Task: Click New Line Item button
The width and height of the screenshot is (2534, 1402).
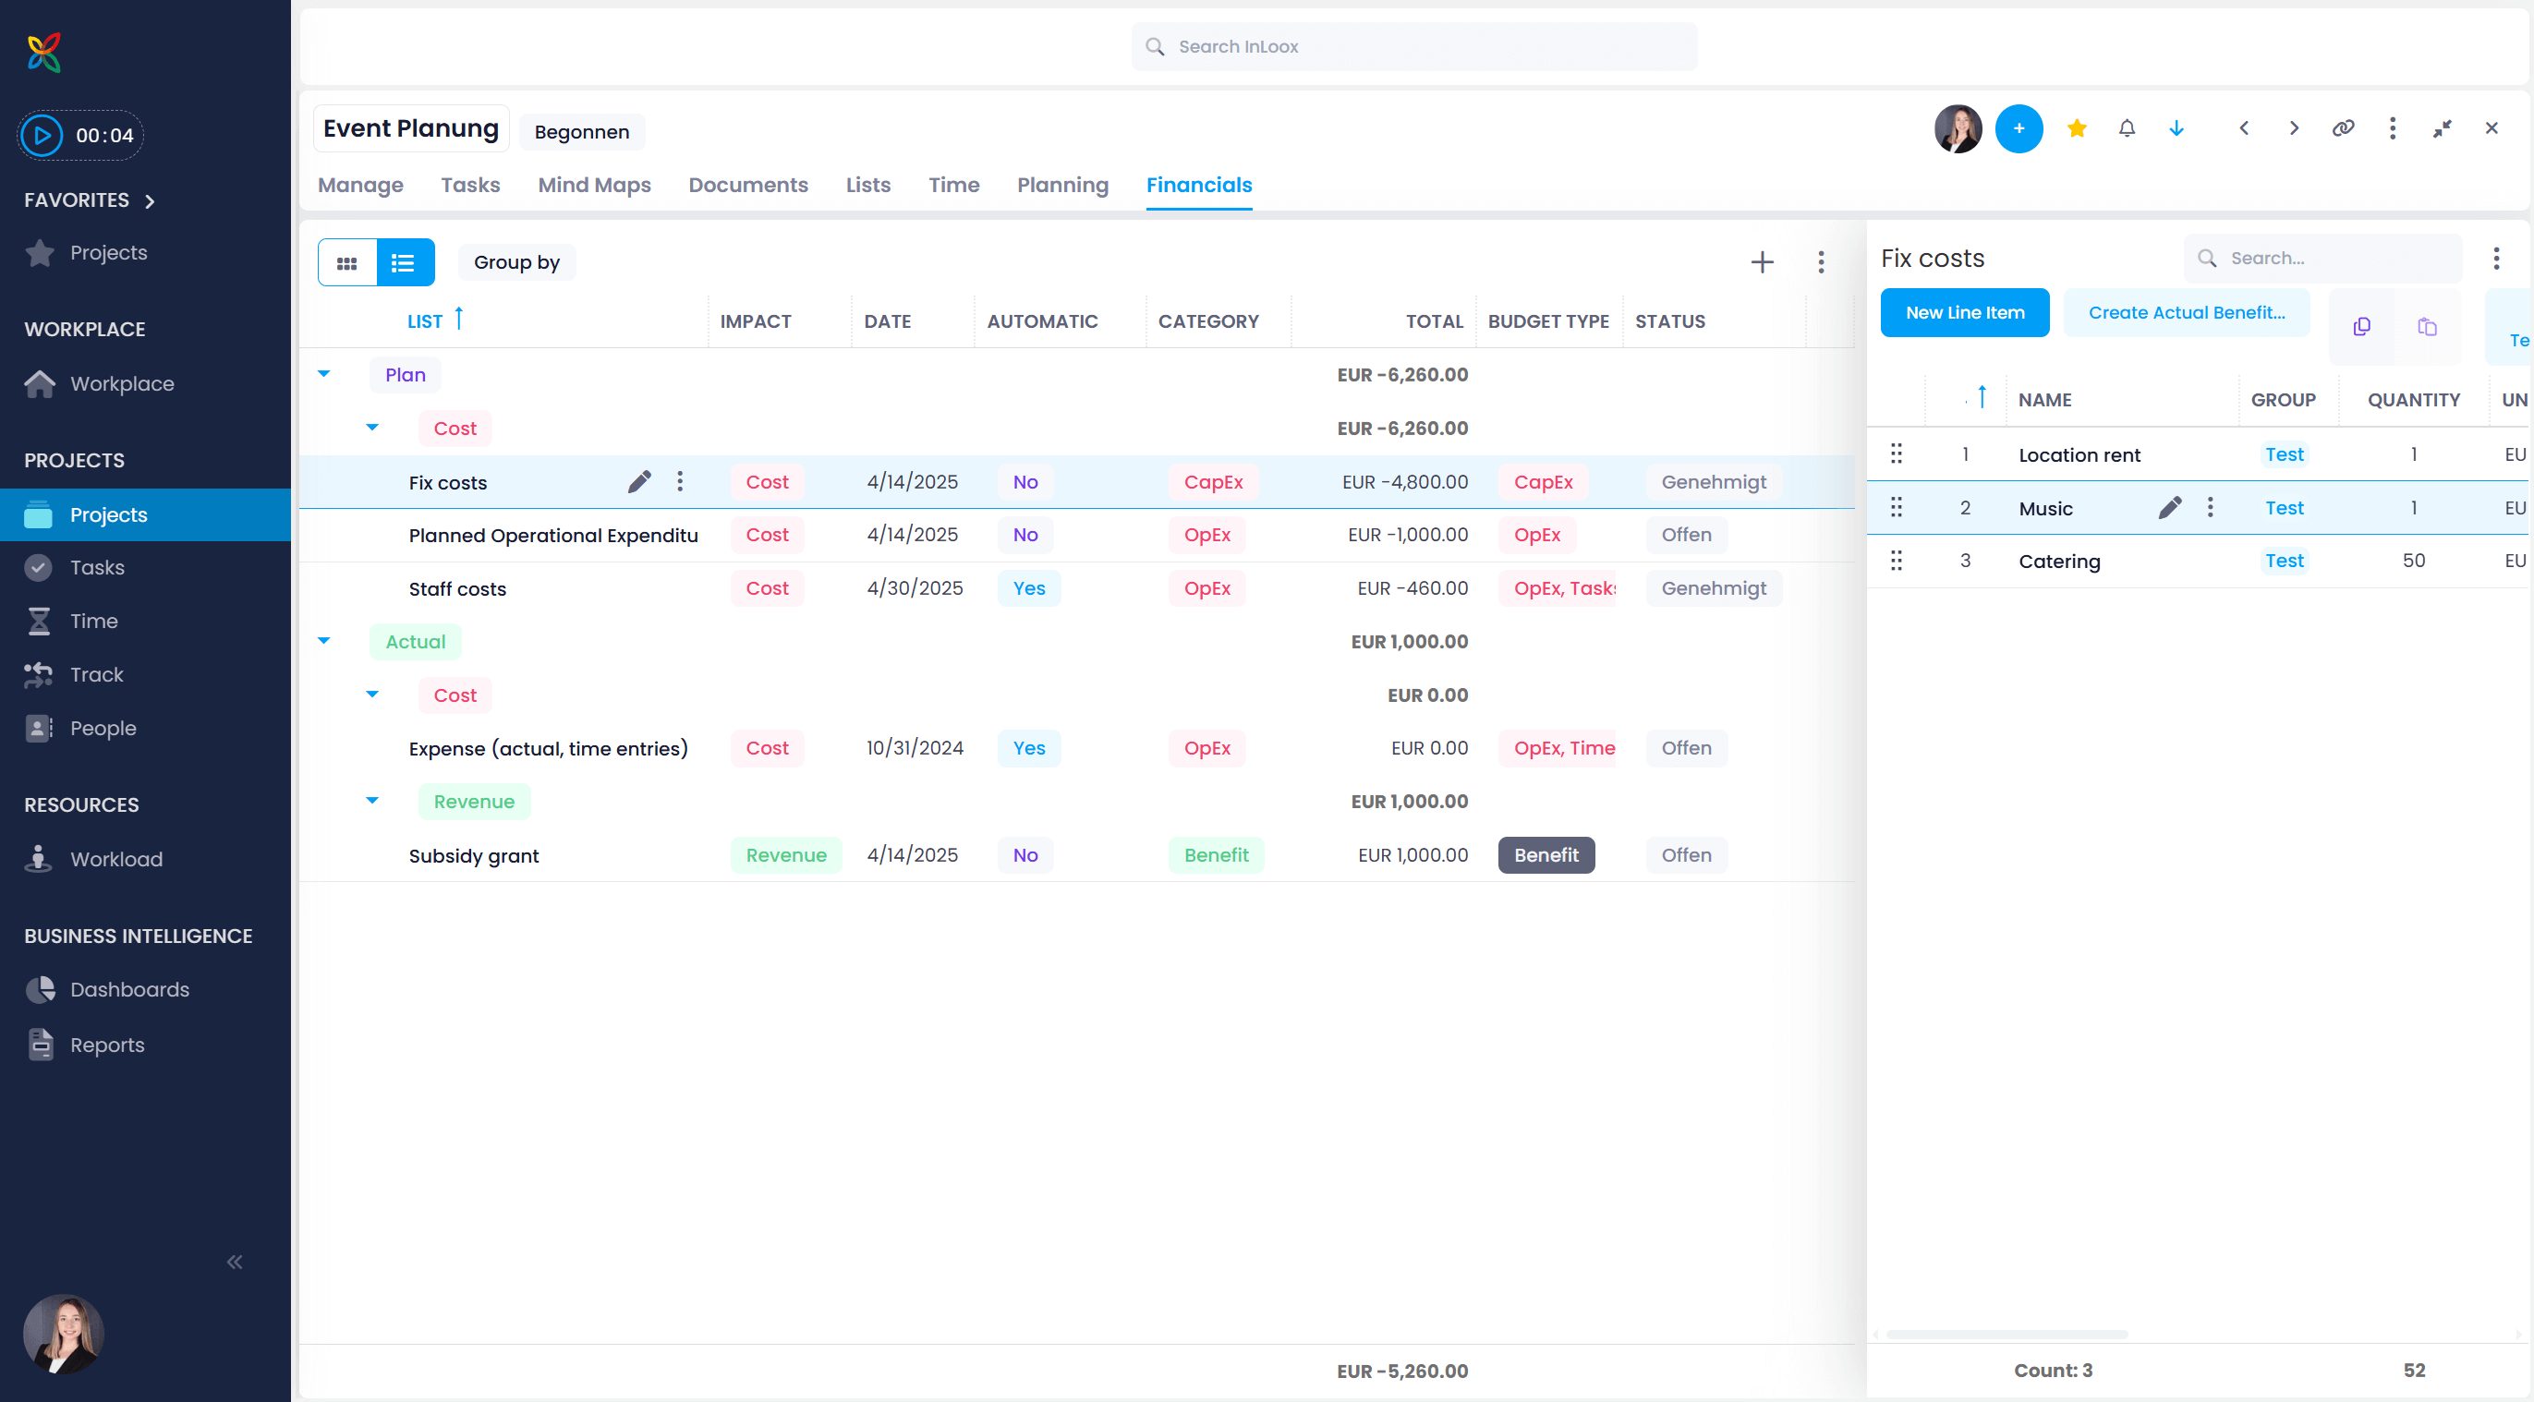Action: tap(1964, 313)
